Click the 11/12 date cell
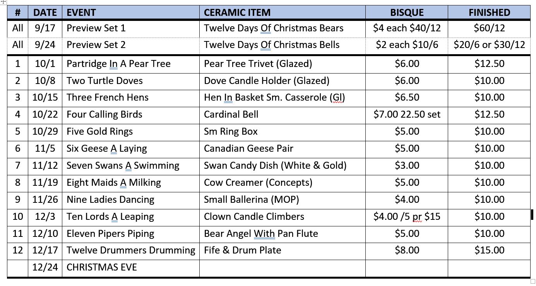The height and width of the screenshot is (286, 536). point(45,166)
